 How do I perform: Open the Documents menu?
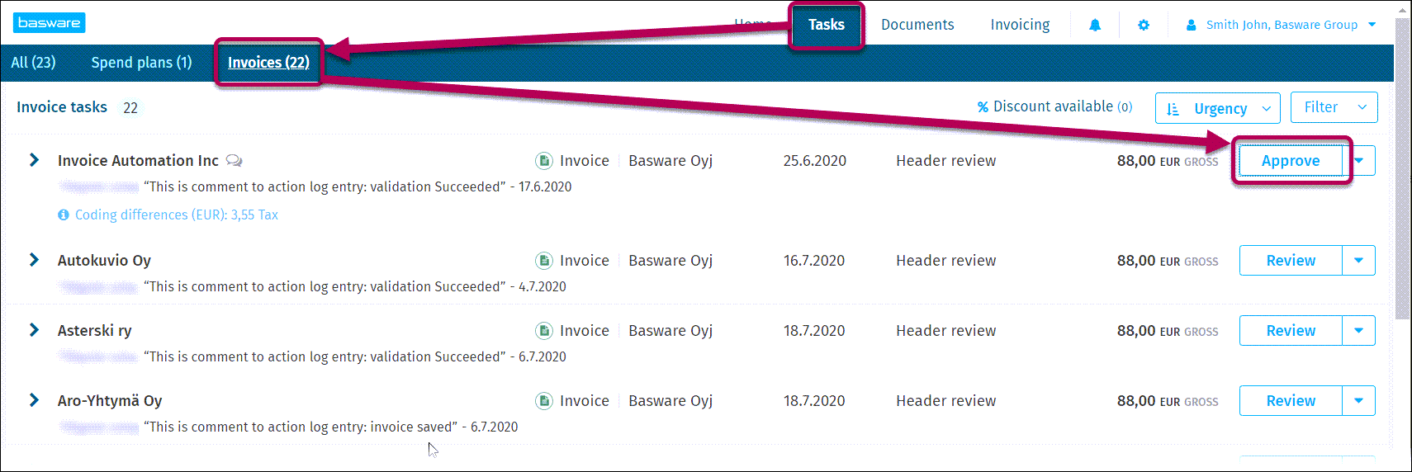pos(917,25)
